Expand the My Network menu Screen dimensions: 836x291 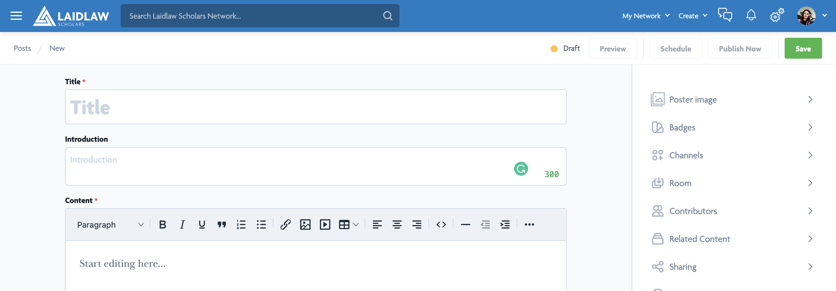tap(646, 16)
